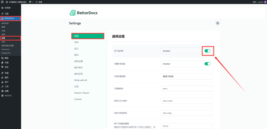
Task: Click the user avatar in admin bar
Action: pos(265,2)
